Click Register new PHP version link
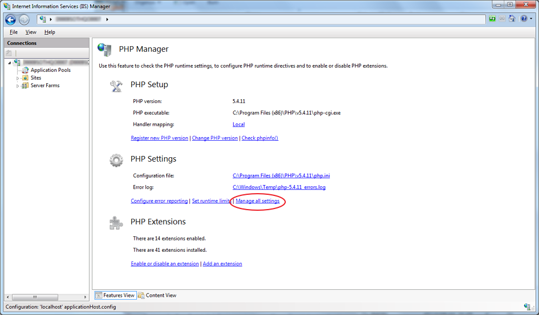Viewport: 539px width, 315px height. (160, 138)
